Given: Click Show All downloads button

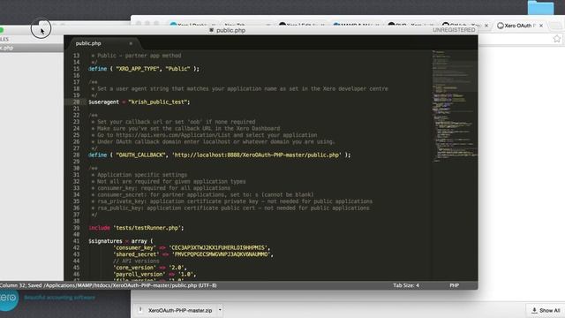Looking at the screenshot, I should pyautogui.click(x=546, y=310).
